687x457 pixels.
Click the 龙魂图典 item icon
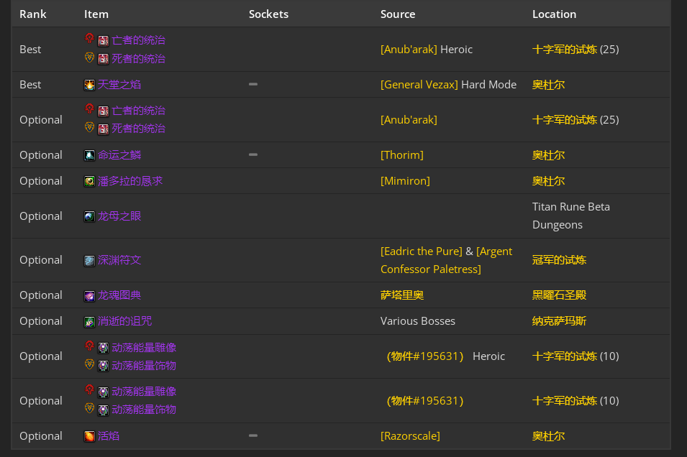[x=89, y=296]
